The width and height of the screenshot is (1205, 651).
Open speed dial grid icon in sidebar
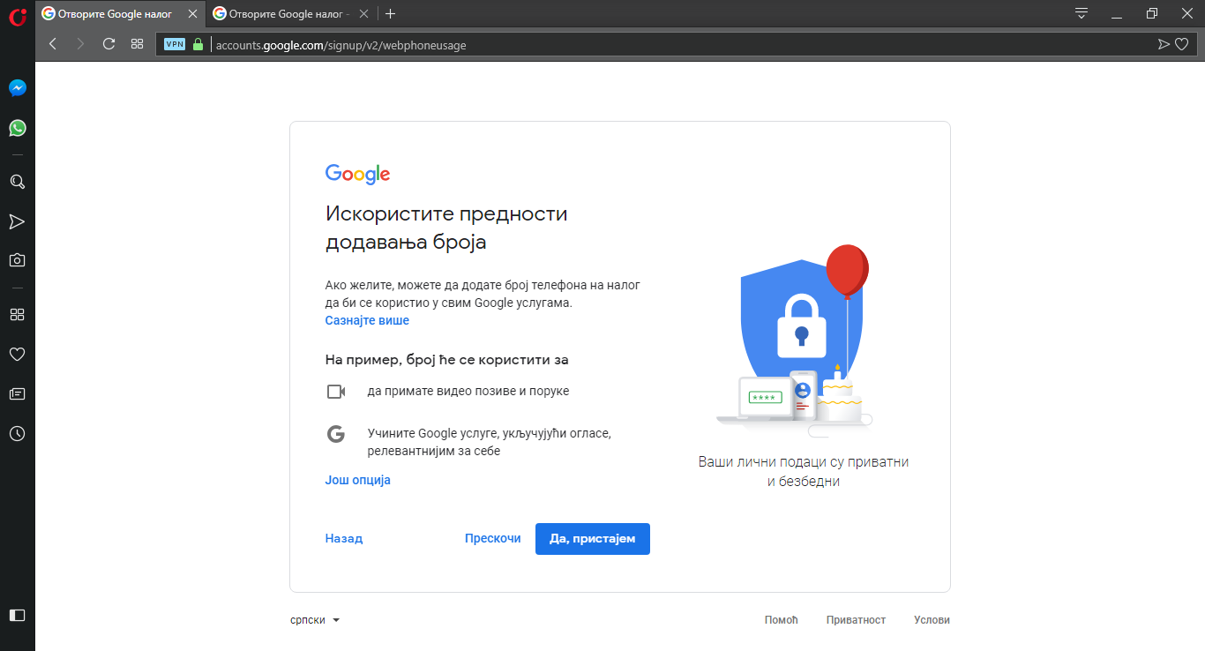click(x=17, y=314)
